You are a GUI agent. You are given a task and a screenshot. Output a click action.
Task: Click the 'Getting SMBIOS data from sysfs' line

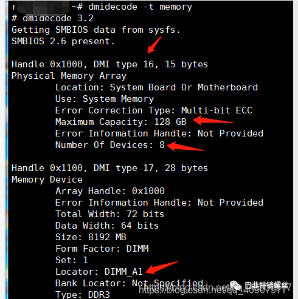[x=96, y=30]
